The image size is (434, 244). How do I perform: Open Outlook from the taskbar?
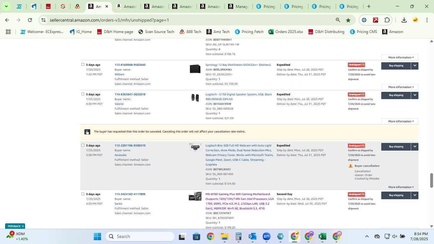[253, 236]
